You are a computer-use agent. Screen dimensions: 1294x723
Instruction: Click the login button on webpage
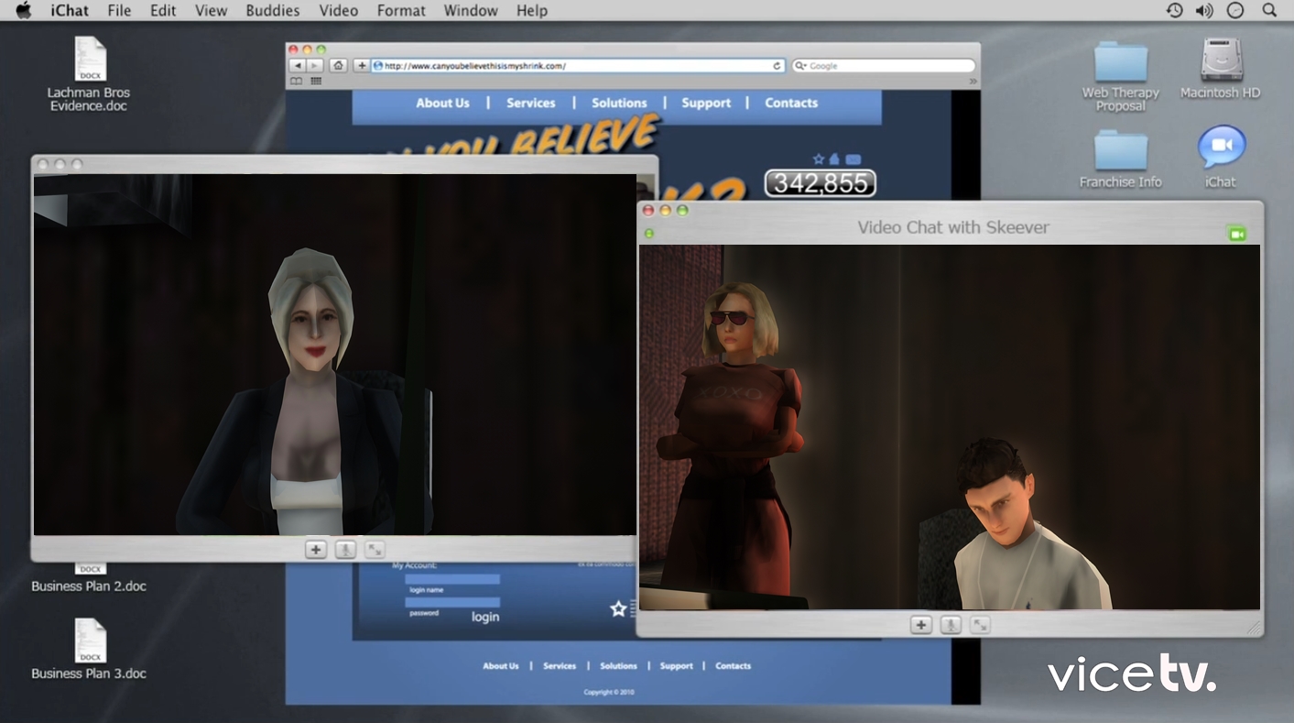(485, 617)
